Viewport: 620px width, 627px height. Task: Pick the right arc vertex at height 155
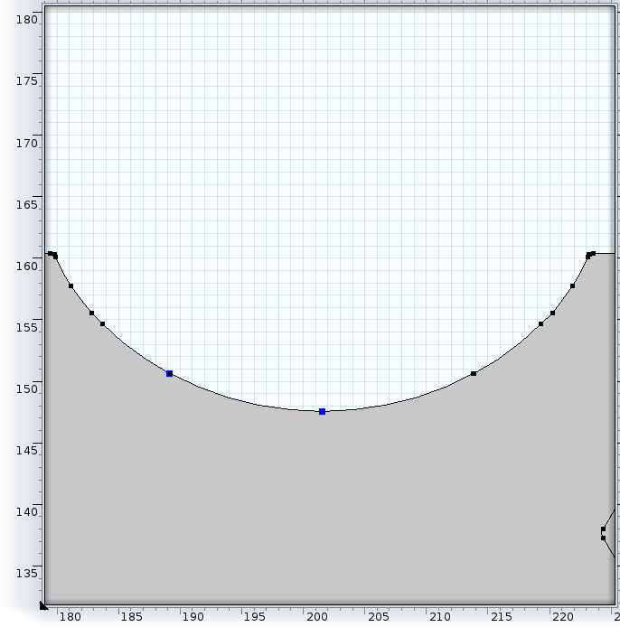[540, 323]
